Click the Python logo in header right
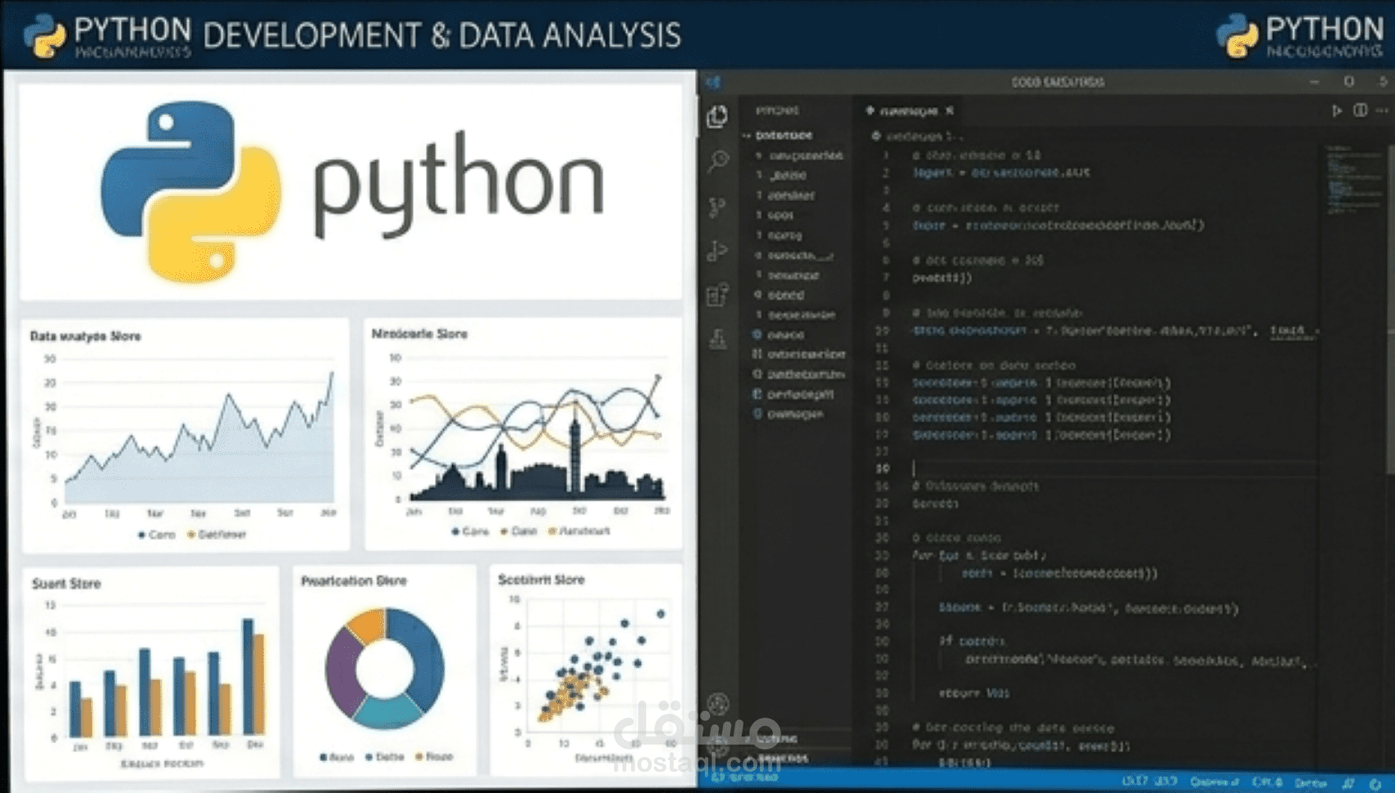Screen dimensions: 1395x793 [x=1237, y=35]
